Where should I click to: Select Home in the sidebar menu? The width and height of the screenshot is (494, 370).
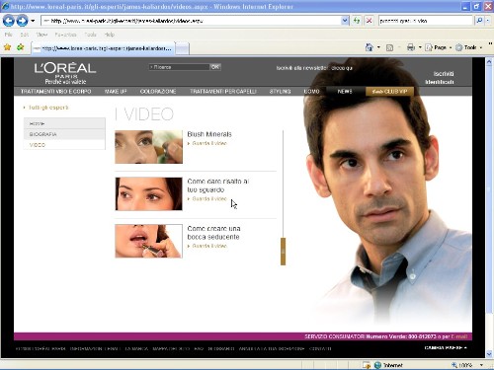pos(64,123)
